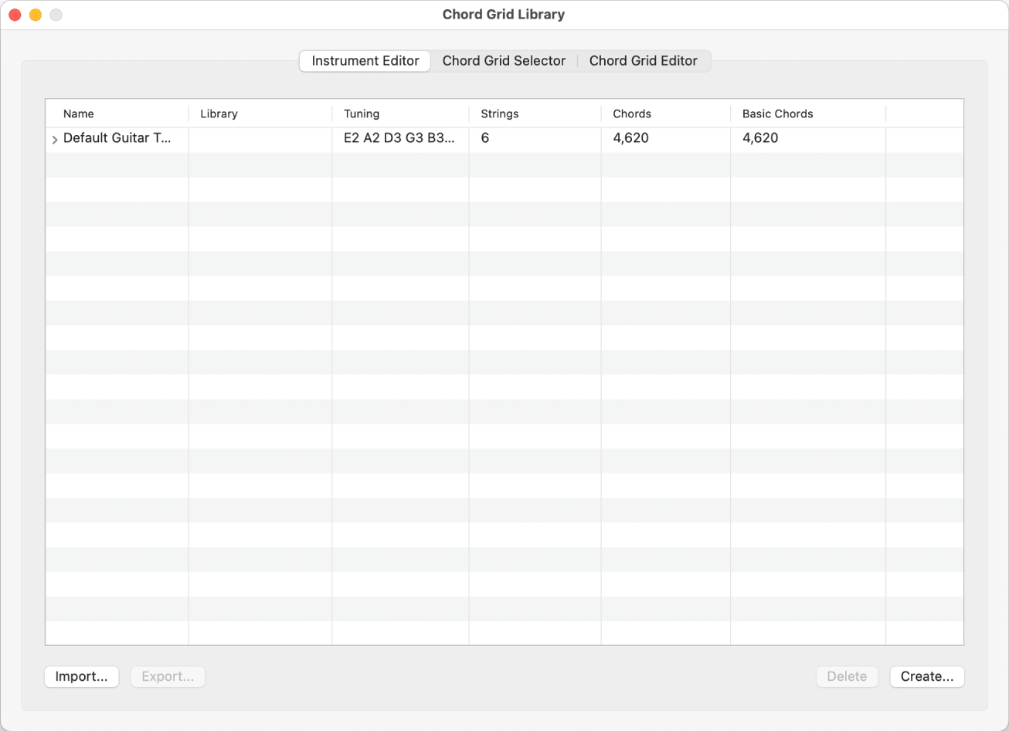Sort the table by Chords column
The width and height of the screenshot is (1009, 731).
(x=631, y=113)
